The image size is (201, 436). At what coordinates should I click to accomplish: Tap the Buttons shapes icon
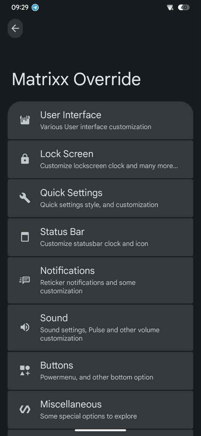tap(25, 371)
